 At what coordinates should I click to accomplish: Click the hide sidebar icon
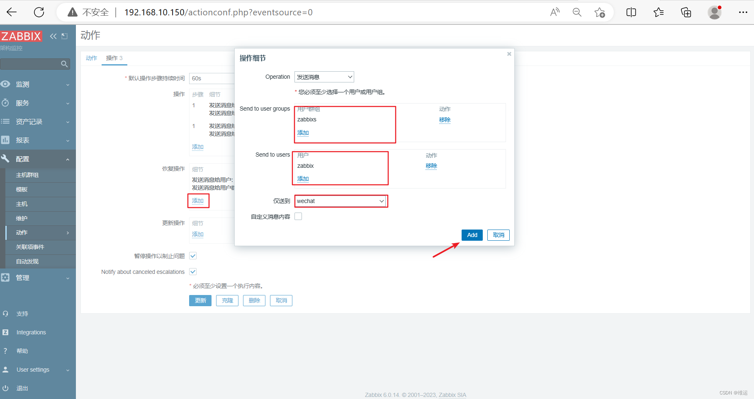64,36
